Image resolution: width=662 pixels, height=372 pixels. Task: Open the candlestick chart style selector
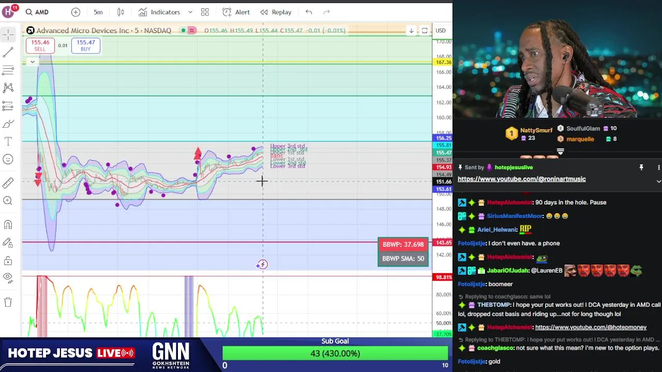[x=121, y=12]
